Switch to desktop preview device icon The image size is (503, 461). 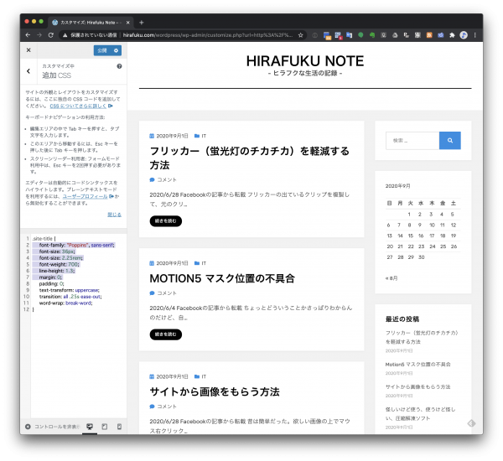click(x=90, y=427)
